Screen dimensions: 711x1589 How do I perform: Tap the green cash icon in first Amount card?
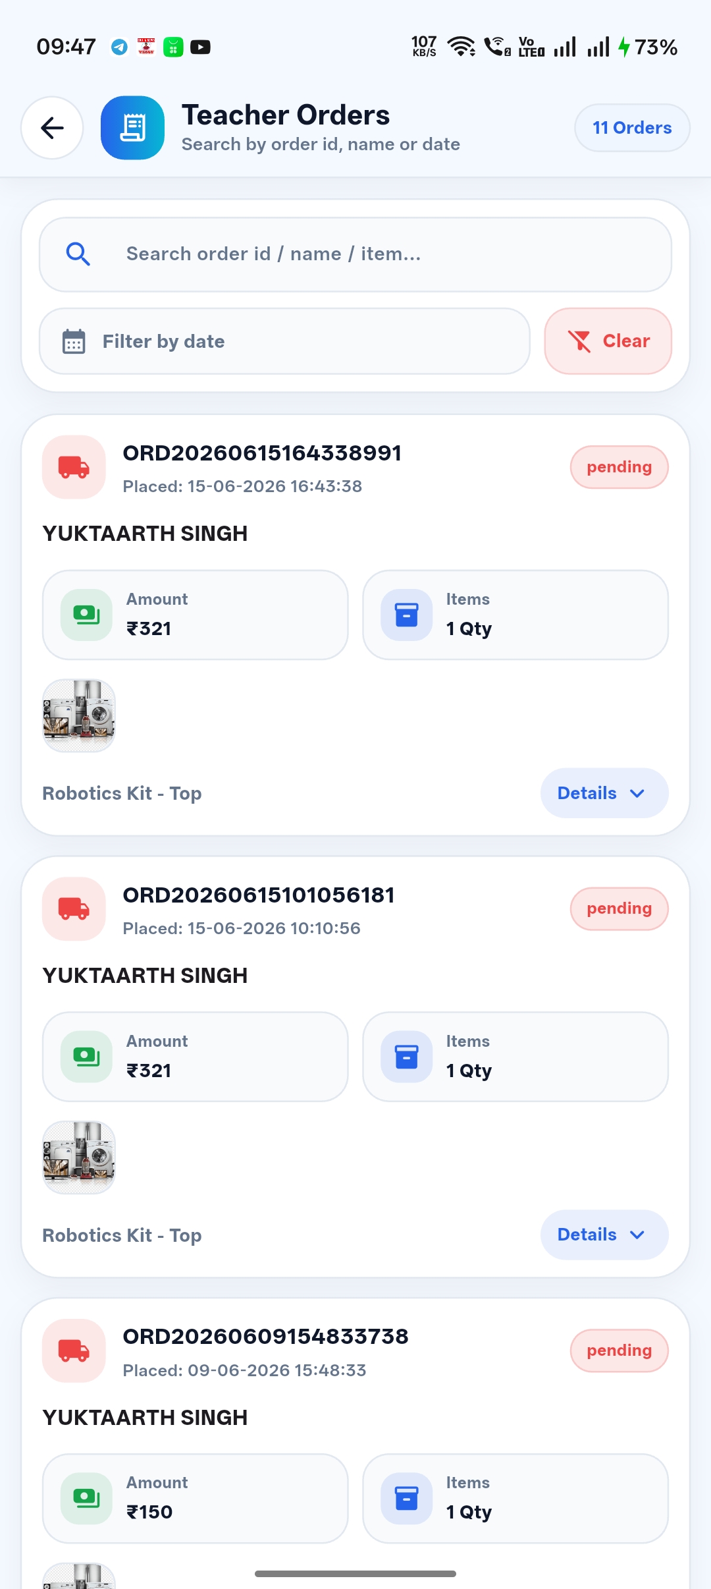(86, 615)
